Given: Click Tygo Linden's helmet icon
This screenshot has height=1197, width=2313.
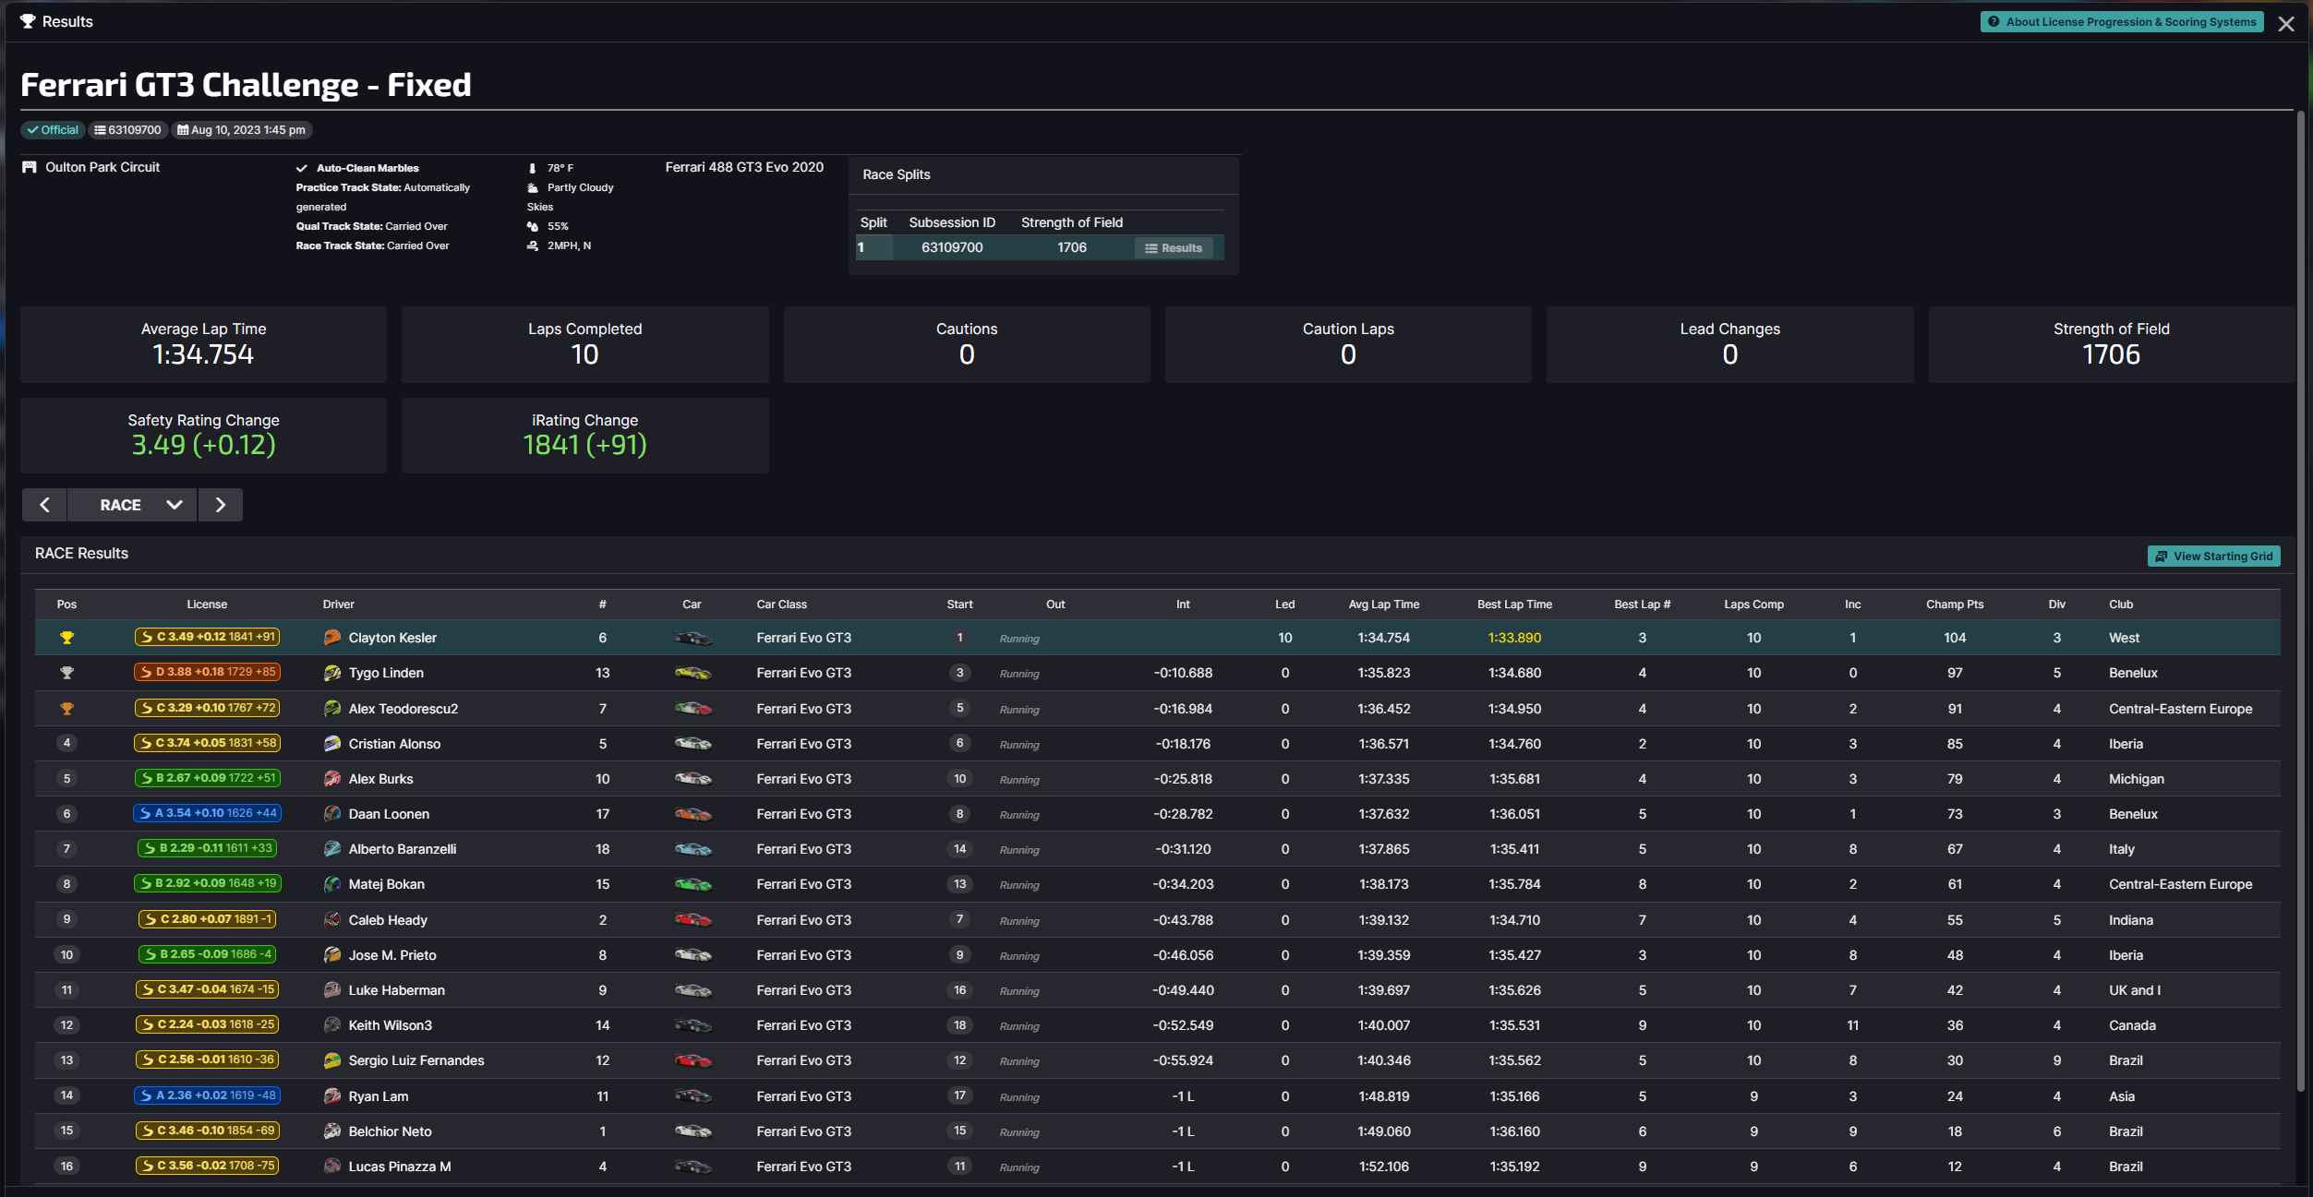Looking at the screenshot, I should [x=332, y=673].
